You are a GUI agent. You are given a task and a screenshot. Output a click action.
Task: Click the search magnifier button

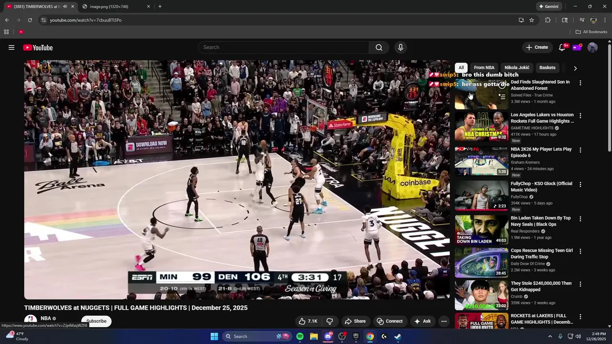click(x=379, y=47)
